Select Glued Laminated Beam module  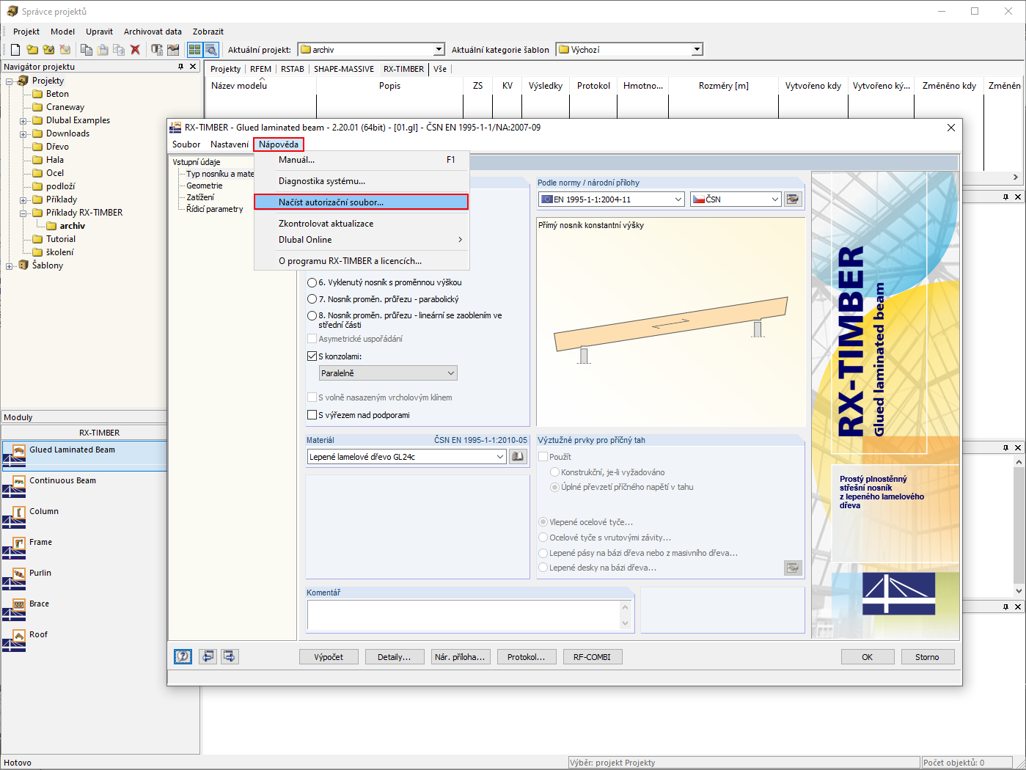84,455
